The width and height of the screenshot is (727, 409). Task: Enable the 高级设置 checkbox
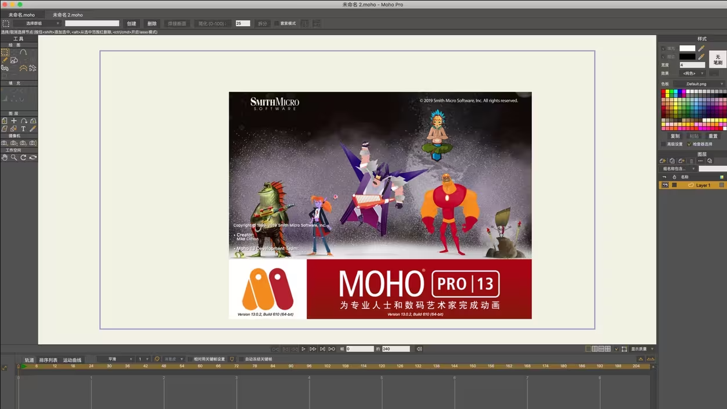[663, 144]
